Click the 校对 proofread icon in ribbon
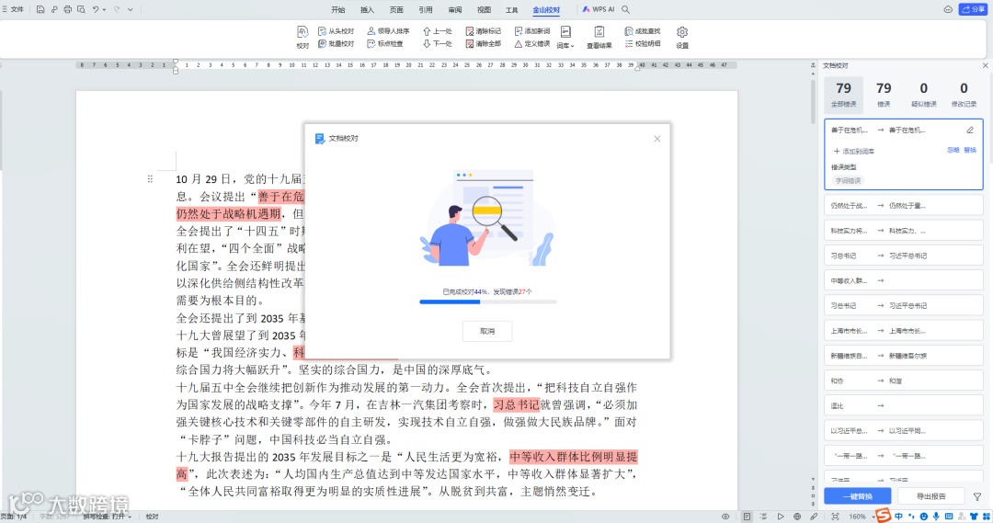 302,37
